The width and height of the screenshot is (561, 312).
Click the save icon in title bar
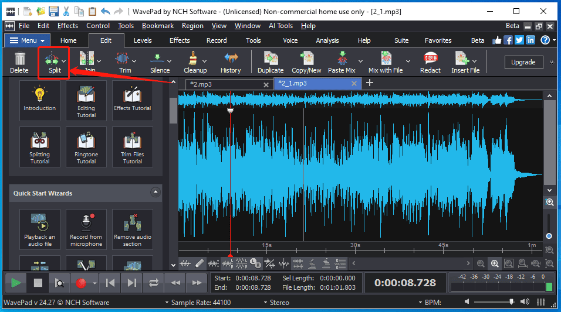[53, 12]
